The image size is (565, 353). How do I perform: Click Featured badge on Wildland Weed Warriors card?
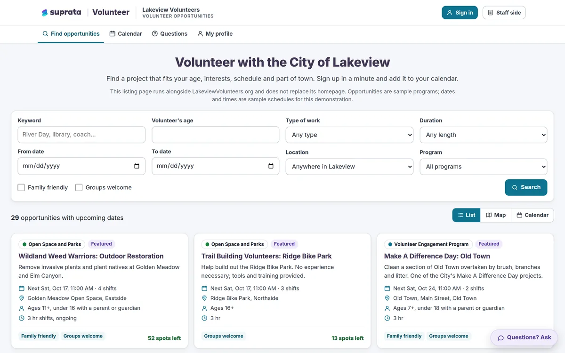pos(101,244)
